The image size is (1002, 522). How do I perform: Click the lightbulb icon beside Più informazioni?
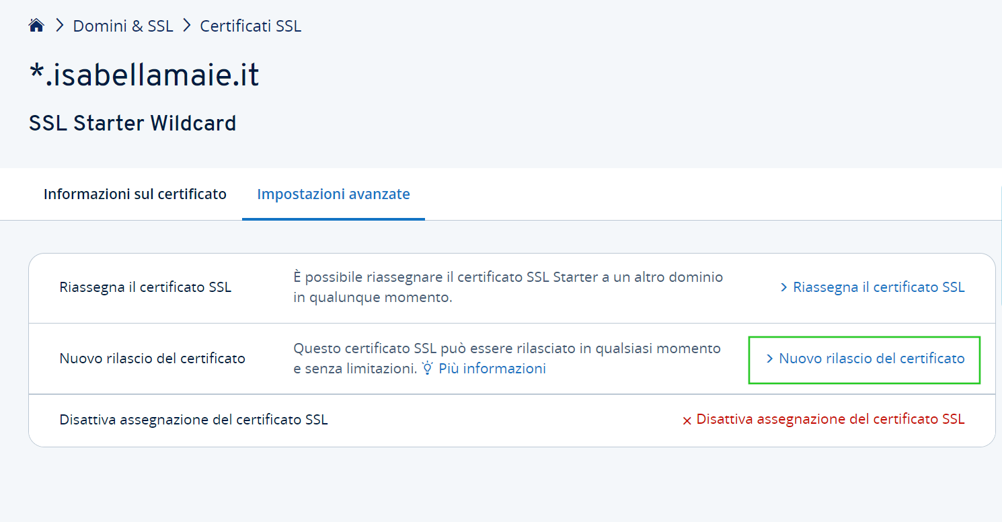point(428,369)
